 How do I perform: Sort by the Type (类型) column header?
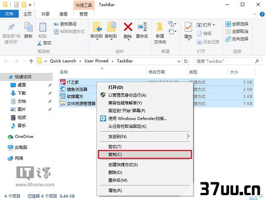pos(193,72)
